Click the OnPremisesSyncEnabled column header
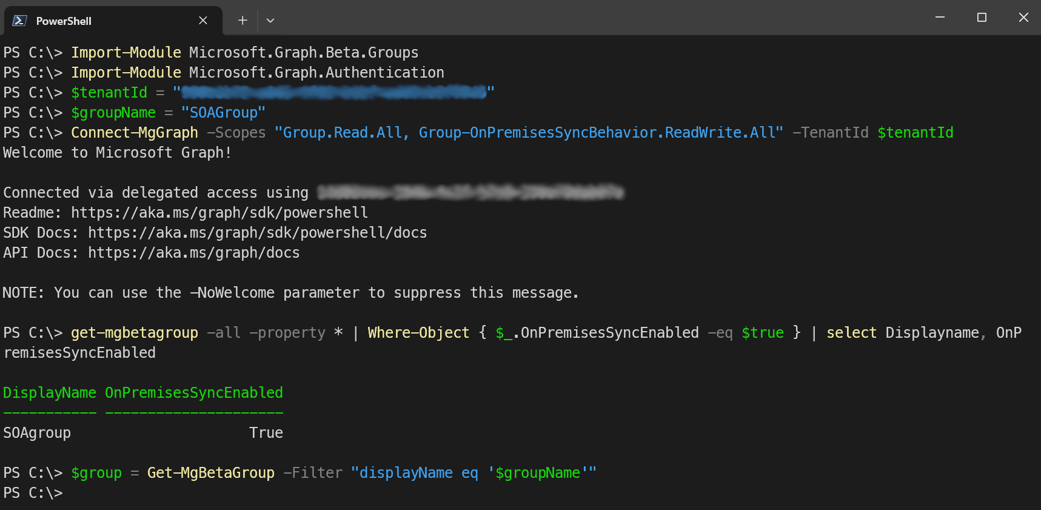Screen dimensions: 1041x510 (194, 393)
